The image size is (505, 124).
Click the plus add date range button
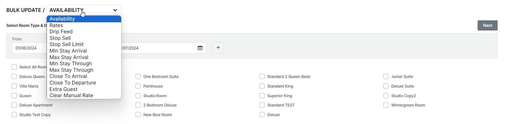(218, 48)
